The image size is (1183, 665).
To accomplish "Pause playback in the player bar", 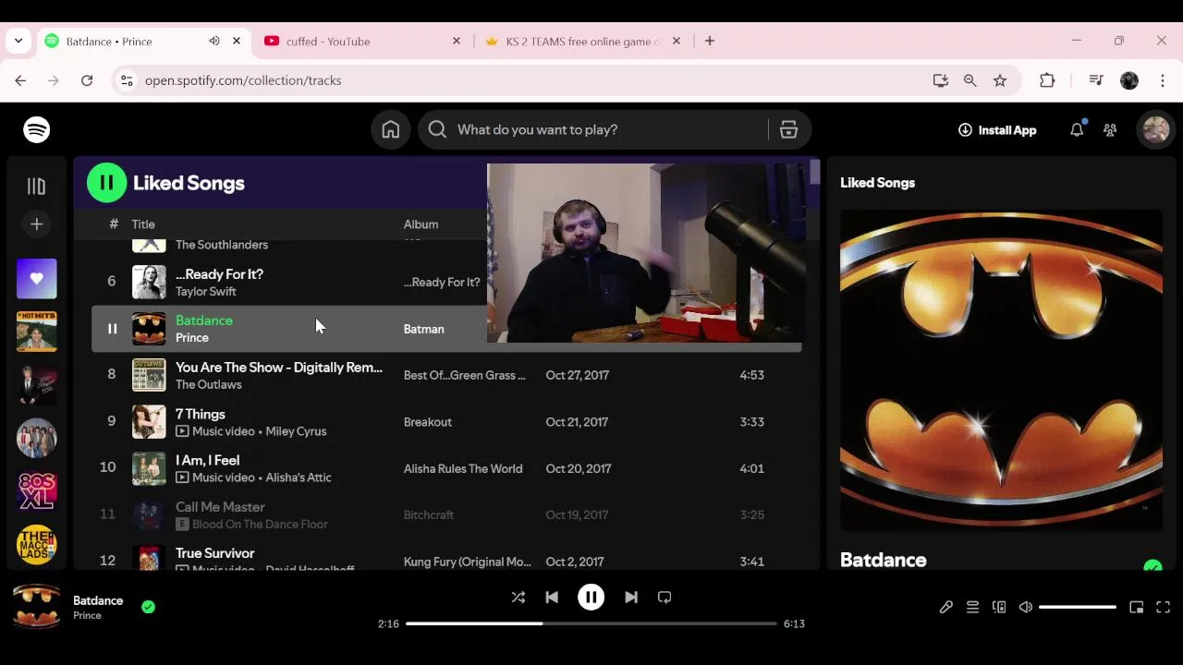I will [591, 598].
